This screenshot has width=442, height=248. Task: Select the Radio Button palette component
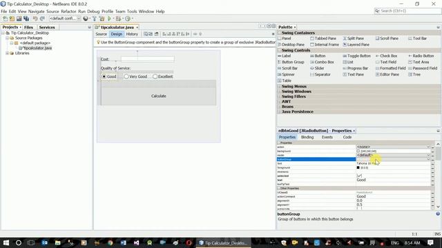[x=421, y=56]
